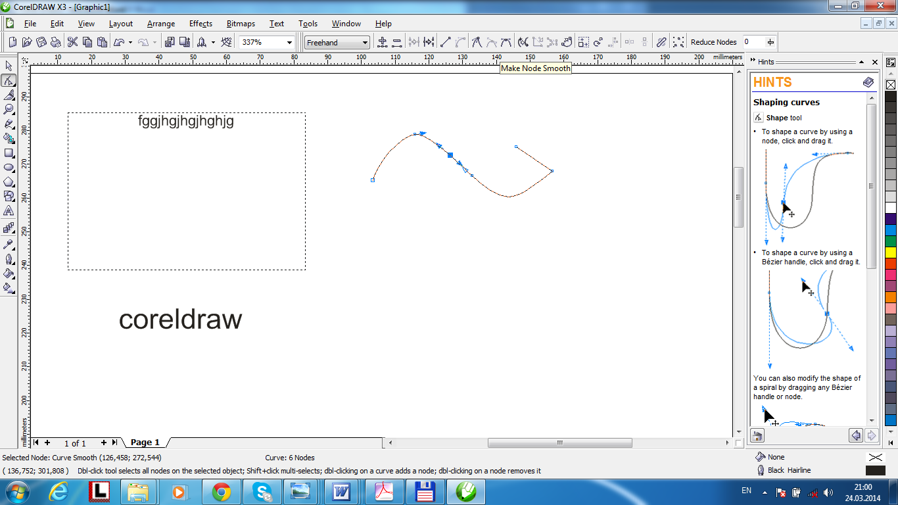Select the Freehand drawing tool
Image resolution: width=898 pixels, height=505 pixels.
coord(9,124)
